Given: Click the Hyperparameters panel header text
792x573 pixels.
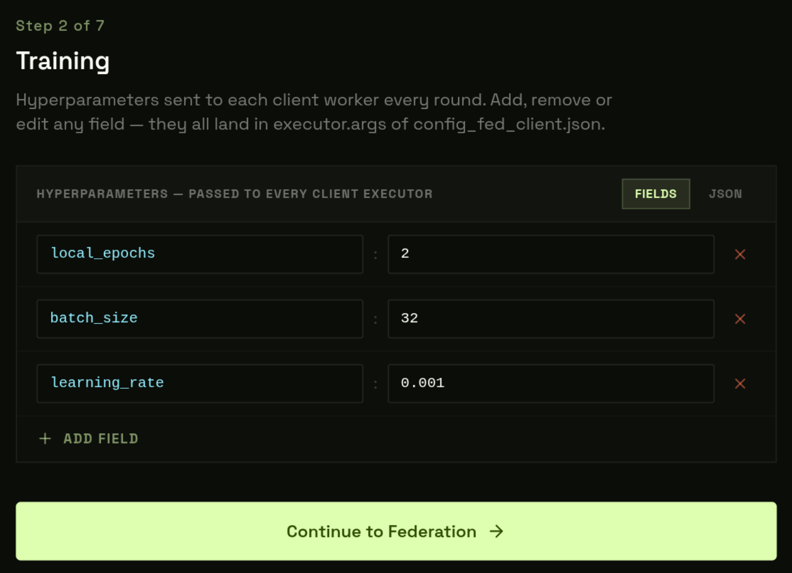Looking at the screenshot, I should tap(235, 194).
